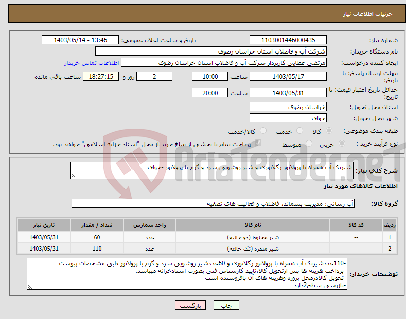The width and height of the screenshot is (406, 319).
Task: Toggle the اسناد خزانه اسلامی payment checkbox
Action: (258, 143)
